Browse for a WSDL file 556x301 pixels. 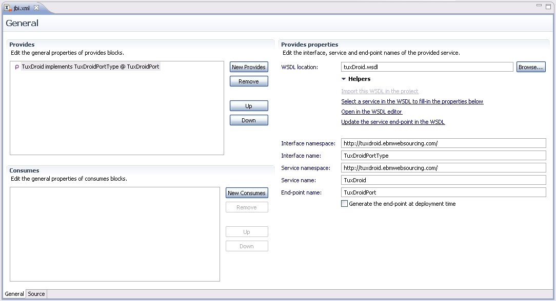530,67
